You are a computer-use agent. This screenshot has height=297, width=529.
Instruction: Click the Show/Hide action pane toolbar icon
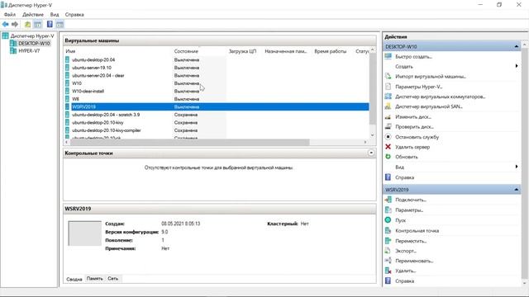click(60, 24)
